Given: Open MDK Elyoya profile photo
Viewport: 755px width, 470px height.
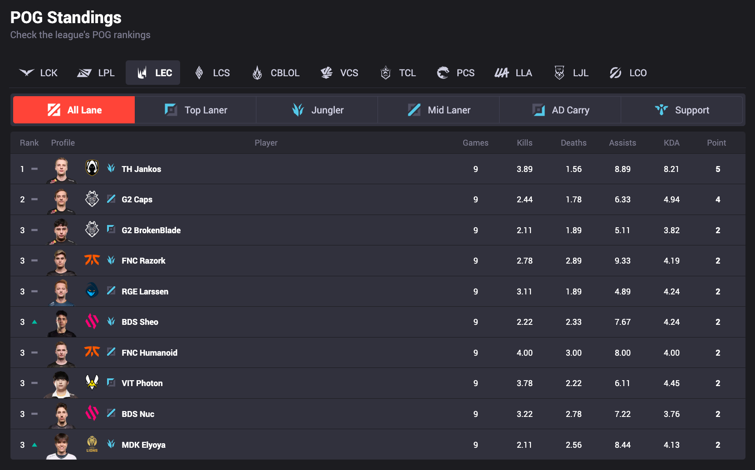Looking at the screenshot, I should click(x=61, y=446).
